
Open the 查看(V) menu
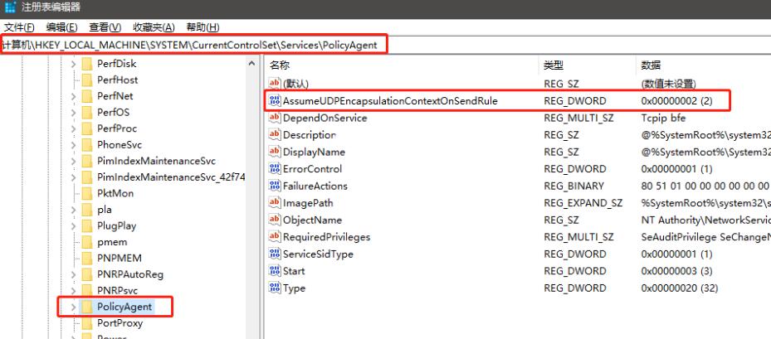point(105,27)
